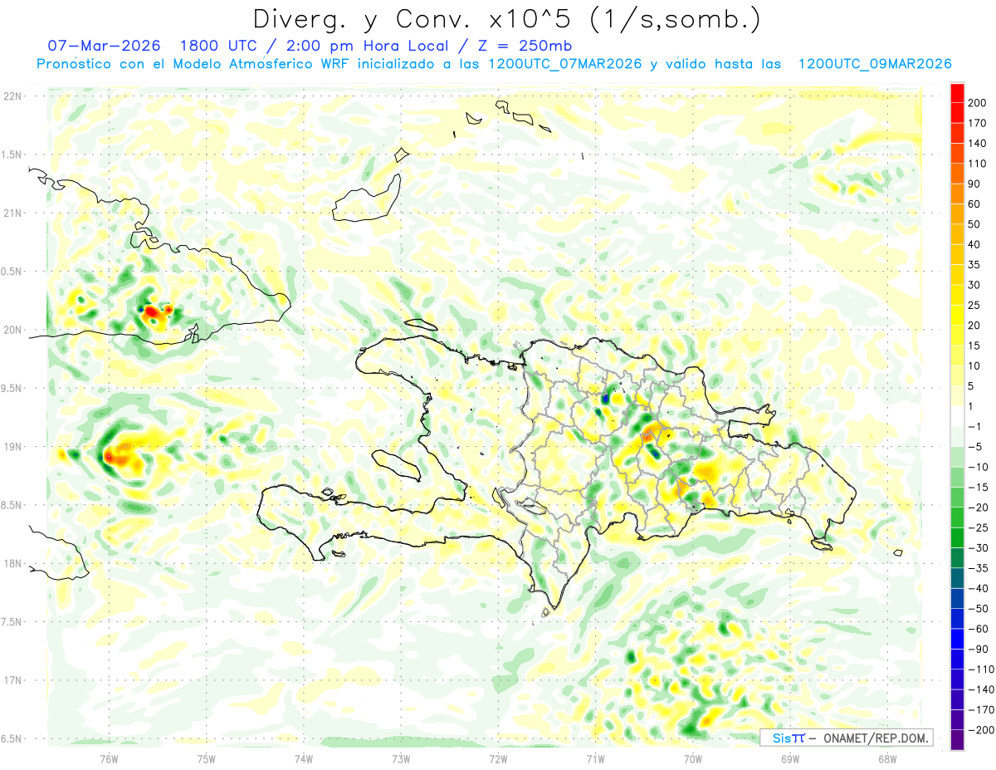Click the purple swatch at color bar bottom
This screenshot has height=770, width=996.
tap(957, 740)
